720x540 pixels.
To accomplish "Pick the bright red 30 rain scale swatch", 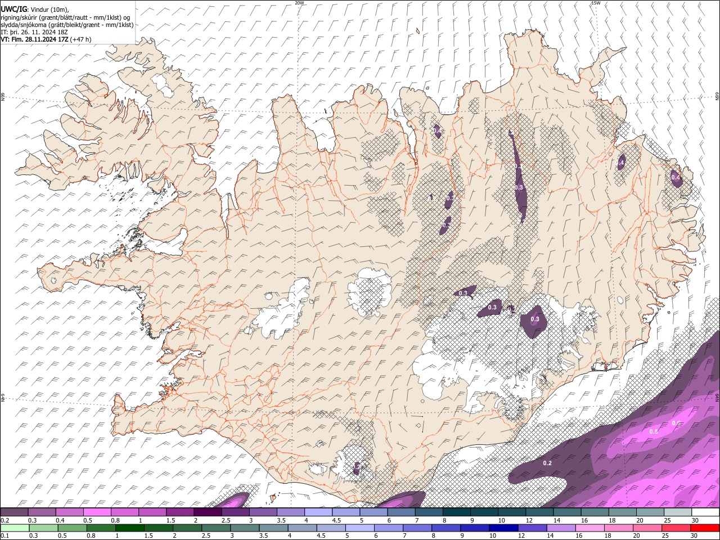I will [705, 528].
